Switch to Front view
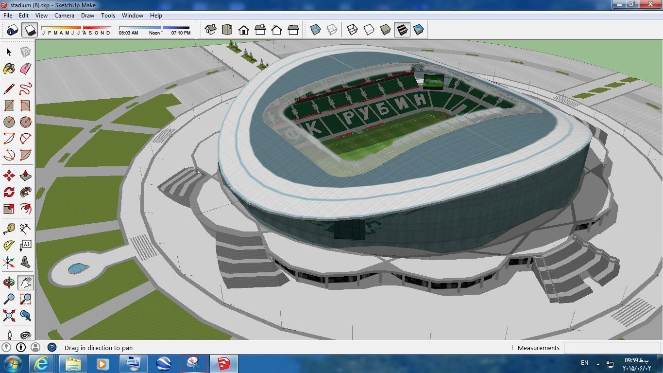This screenshot has height=373, width=663. tap(243, 30)
